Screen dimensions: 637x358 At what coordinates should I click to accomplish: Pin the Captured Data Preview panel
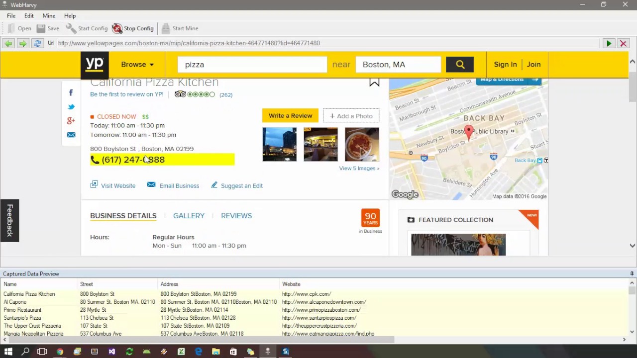[632, 273]
